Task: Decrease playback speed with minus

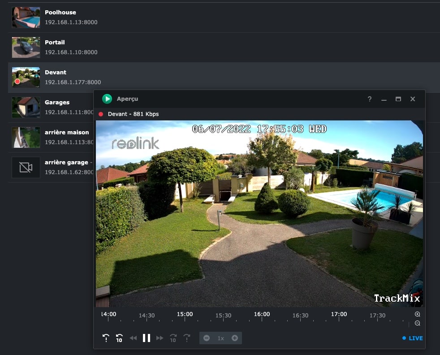Action: coord(207,338)
